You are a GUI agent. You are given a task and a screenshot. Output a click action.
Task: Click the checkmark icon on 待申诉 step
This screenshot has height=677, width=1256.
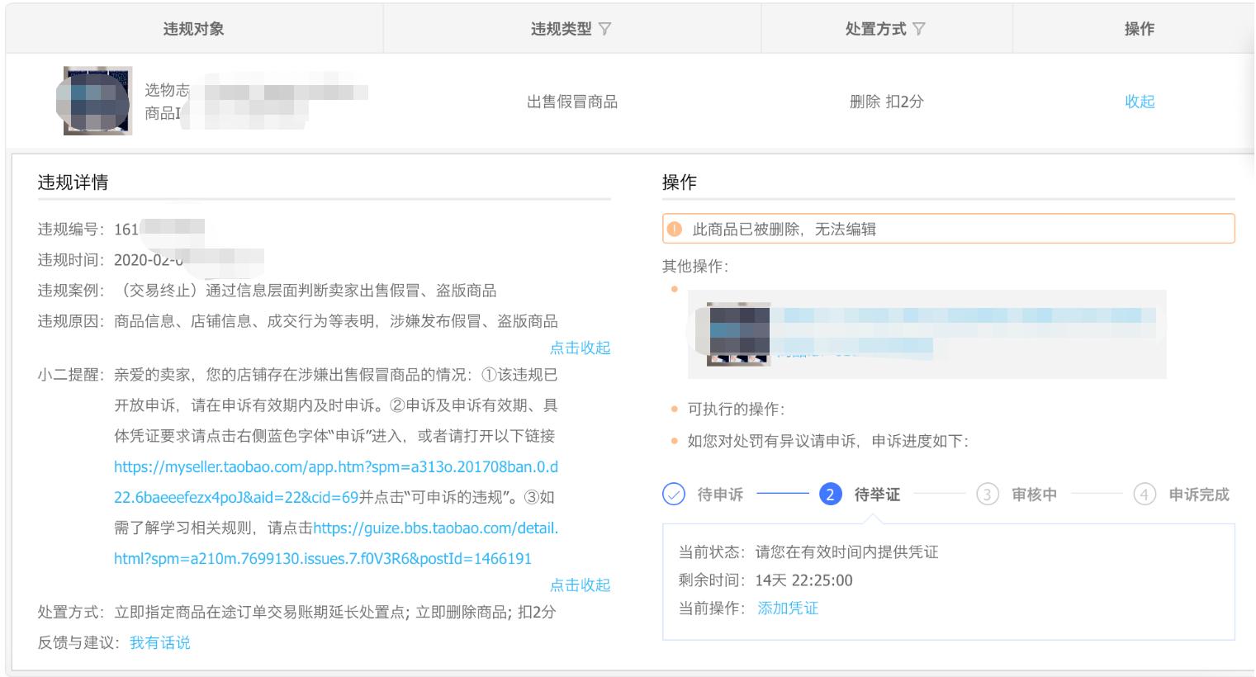(674, 495)
